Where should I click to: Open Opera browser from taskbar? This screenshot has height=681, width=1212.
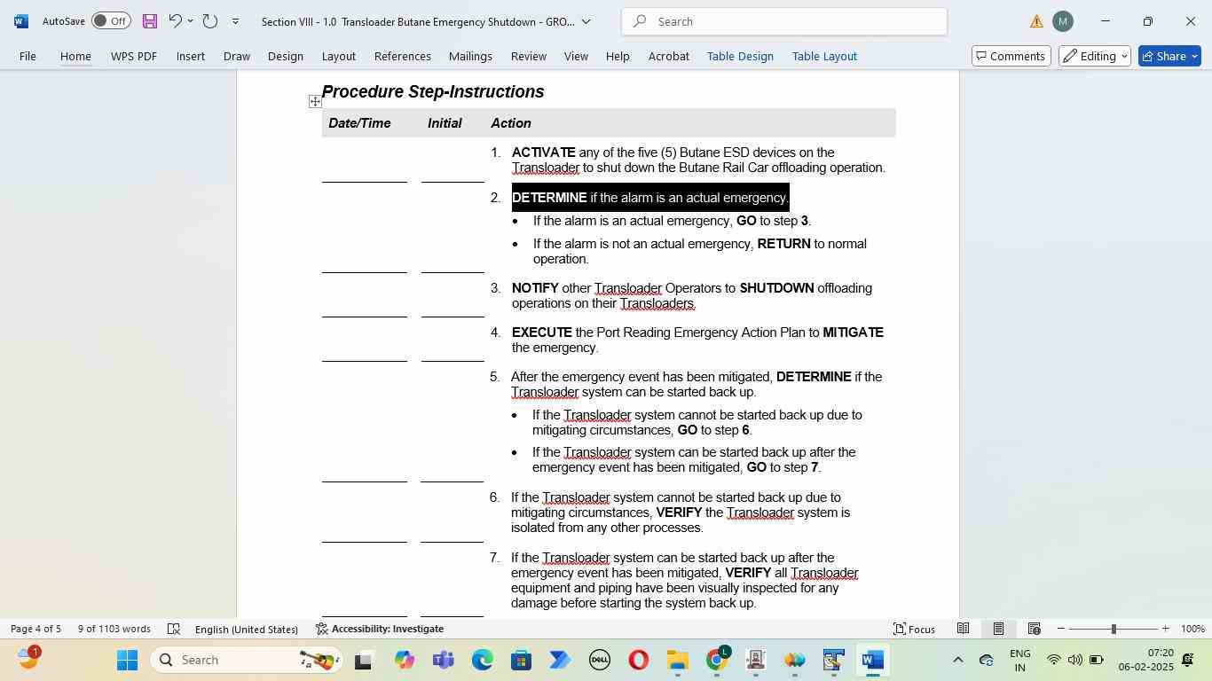point(638,660)
